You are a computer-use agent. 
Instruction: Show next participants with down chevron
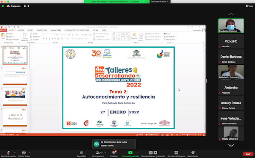pyautogui.click(x=231, y=145)
